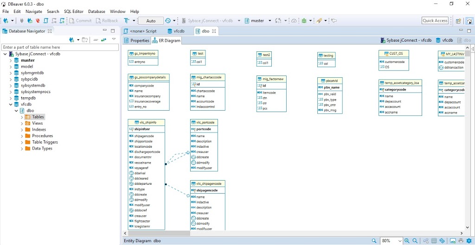Image resolution: width=475 pixels, height=245 pixels.
Task: Click the Reconnect icon in main toolbar
Action: pyautogui.click(x=30, y=20)
